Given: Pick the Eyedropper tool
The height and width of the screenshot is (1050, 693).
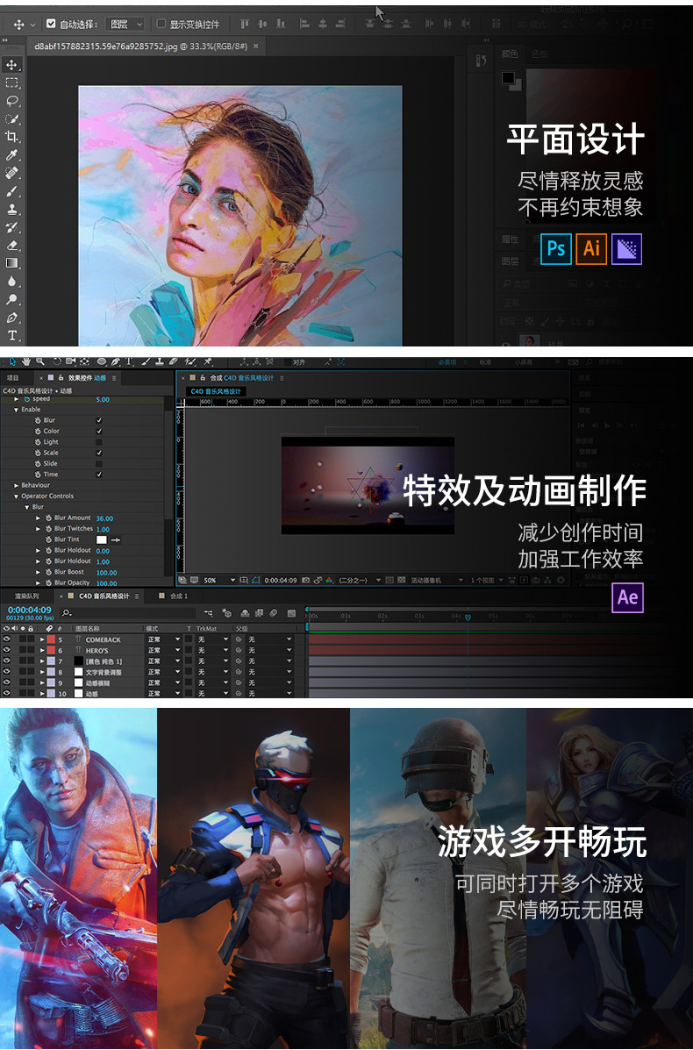Looking at the screenshot, I should point(12,155).
